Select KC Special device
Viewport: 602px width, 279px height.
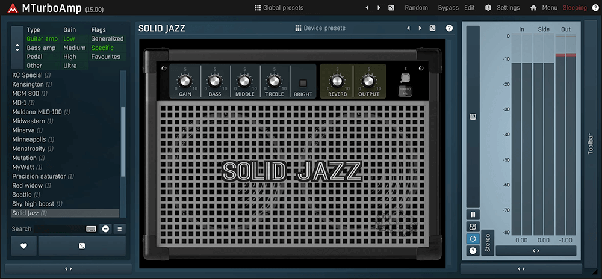(x=65, y=75)
